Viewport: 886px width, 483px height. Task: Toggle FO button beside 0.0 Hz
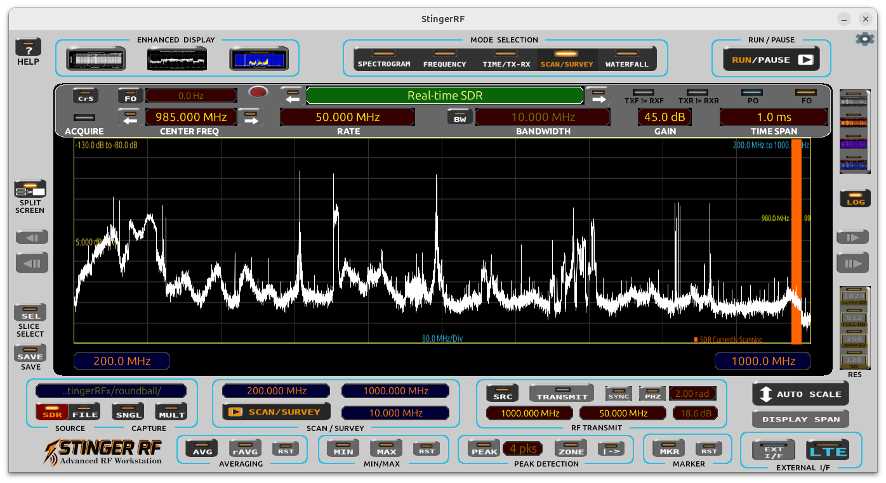click(x=130, y=96)
